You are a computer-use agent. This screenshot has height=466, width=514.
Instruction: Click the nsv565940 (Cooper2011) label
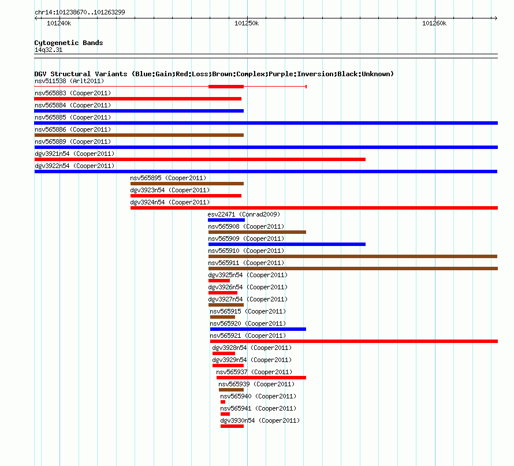click(258, 396)
